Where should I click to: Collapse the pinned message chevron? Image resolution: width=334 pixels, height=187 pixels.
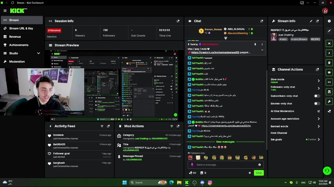coord(262,50)
